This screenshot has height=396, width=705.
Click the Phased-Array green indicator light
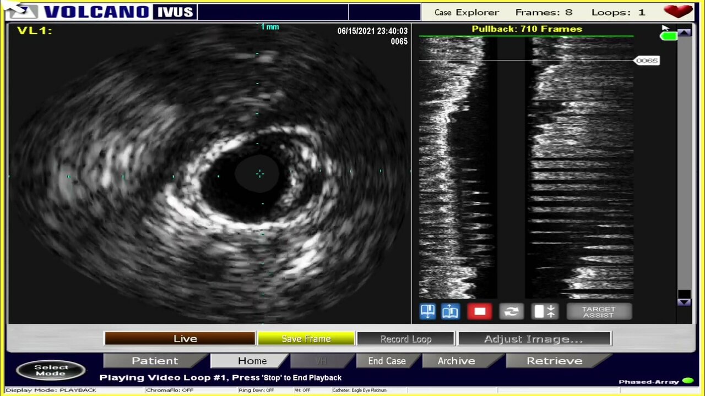(687, 381)
